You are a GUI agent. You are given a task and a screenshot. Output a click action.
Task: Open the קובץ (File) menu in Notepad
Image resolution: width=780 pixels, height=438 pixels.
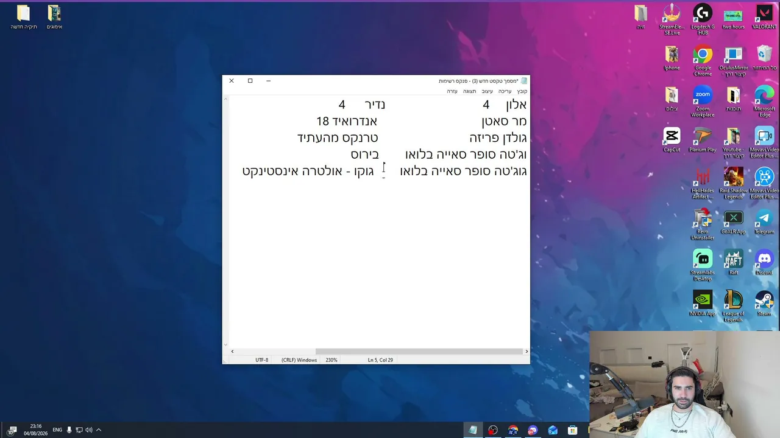[522, 91]
